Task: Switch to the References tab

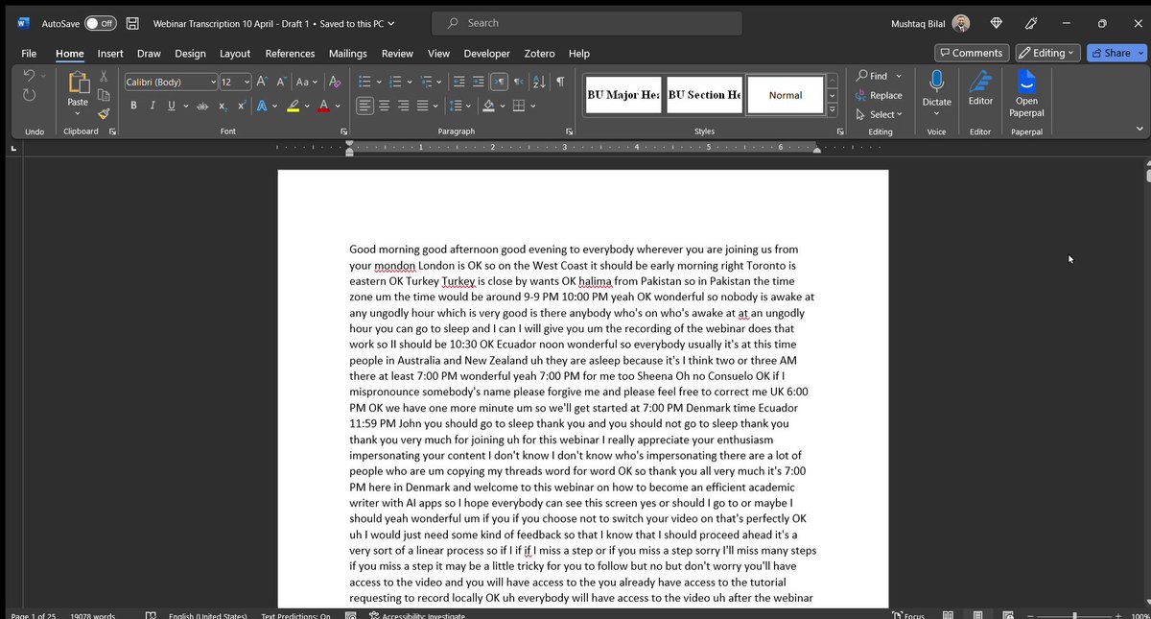Action: 290,54
